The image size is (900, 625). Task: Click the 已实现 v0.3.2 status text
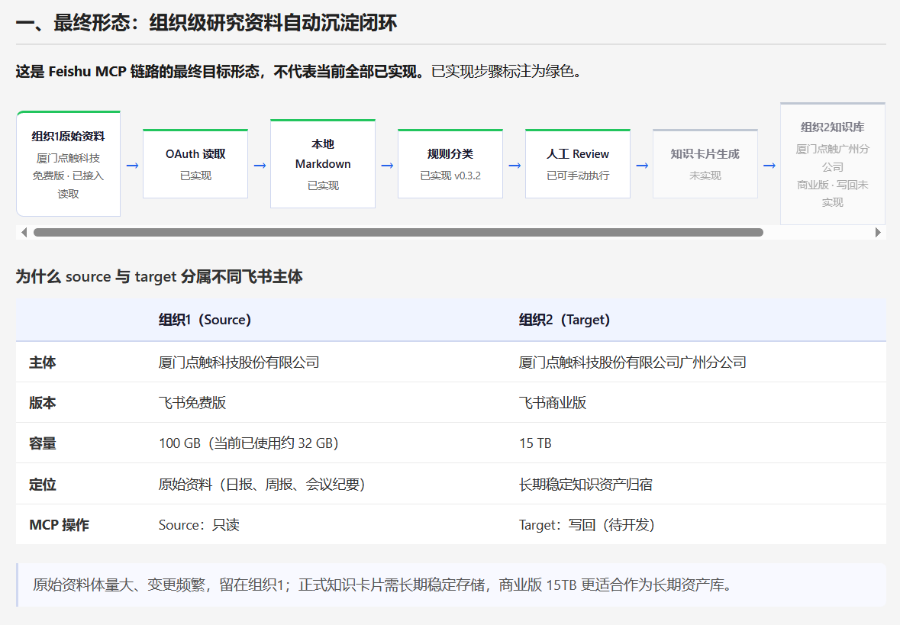pos(450,176)
